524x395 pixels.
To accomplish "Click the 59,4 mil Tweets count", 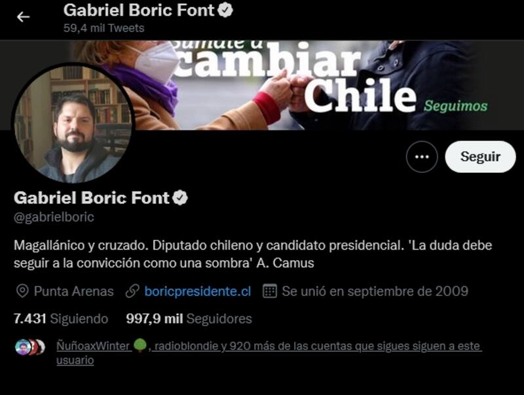I will click(104, 28).
